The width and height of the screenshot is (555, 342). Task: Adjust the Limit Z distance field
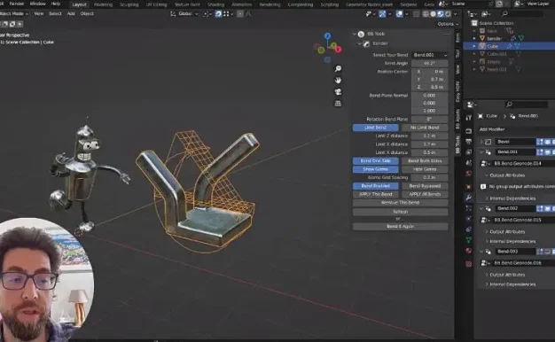(430, 136)
